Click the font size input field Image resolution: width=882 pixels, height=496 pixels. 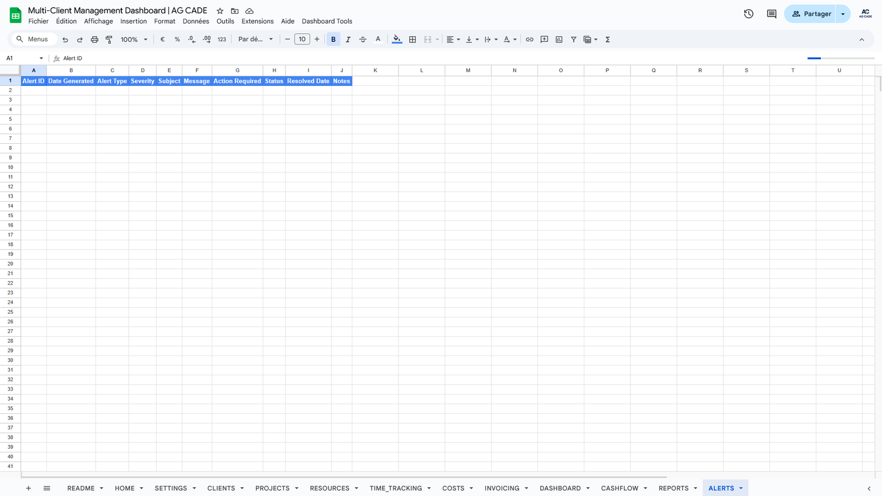[302, 40]
